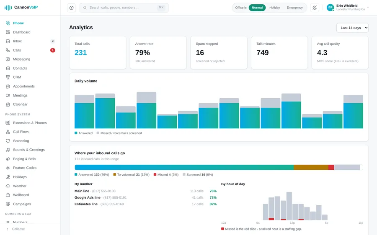377x235 pixels.
Task: Click the Holidays beach icon
Action: tap(8, 177)
